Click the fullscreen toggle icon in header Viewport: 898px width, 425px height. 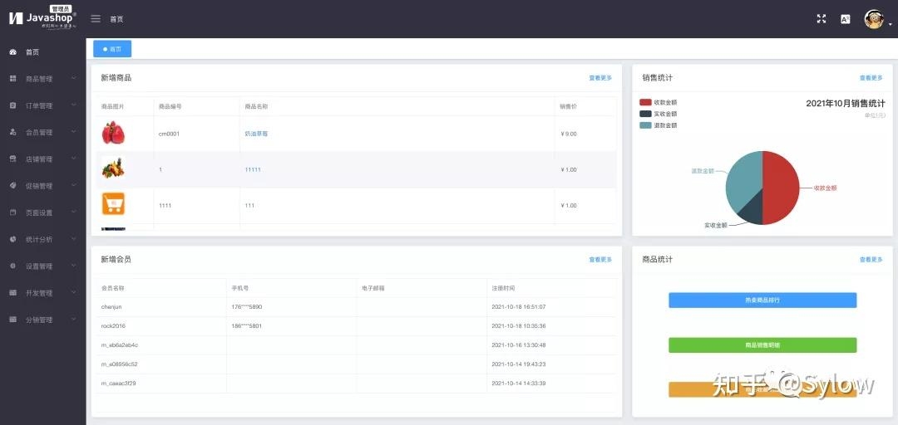tap(822, 18)
